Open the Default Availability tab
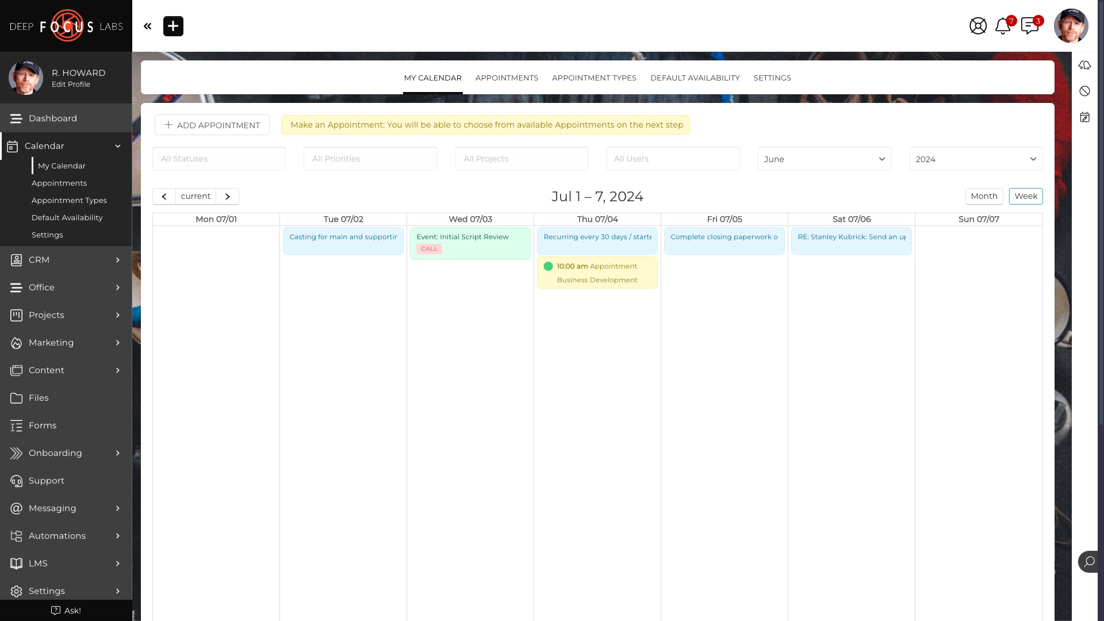 pos(695,78)
